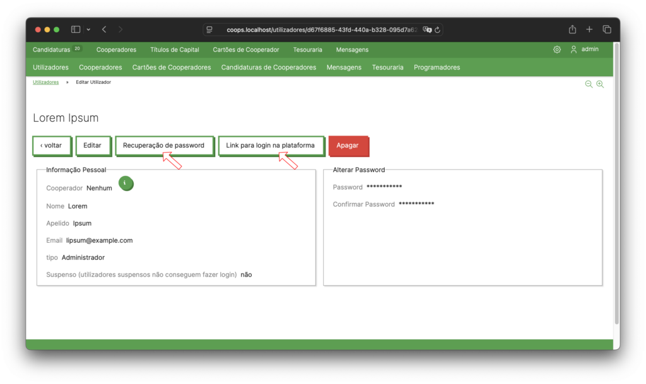The width and height of the screenshot is (646, 384).
Task: Open the admin user profile icon
Action: click(573, 50)
